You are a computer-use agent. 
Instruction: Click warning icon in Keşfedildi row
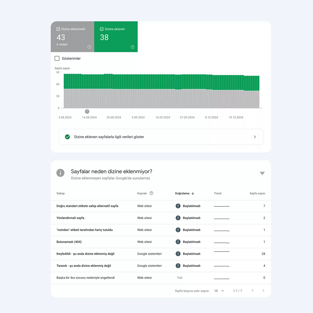pos(178,254)
